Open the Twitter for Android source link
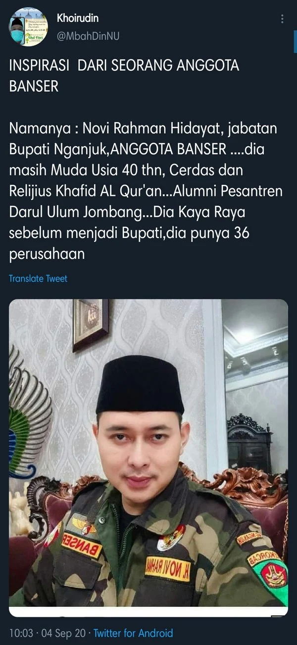The width and height of the screenshot is (297, 645). pyautogui.click(x=133, y=633)
